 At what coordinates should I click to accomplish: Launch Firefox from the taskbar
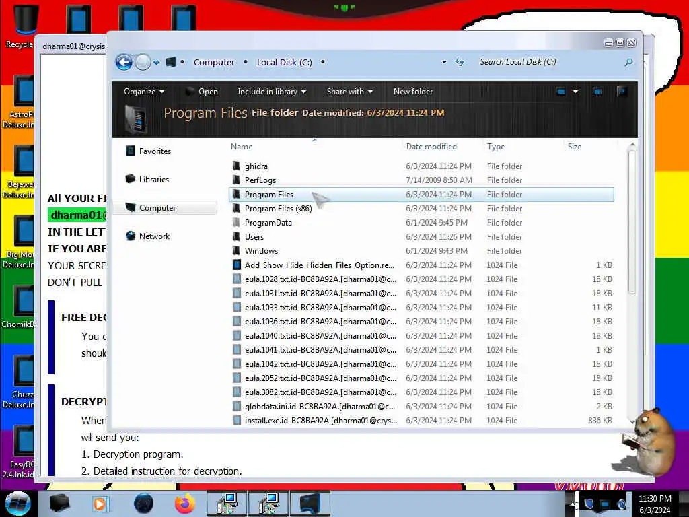[184, 504]
